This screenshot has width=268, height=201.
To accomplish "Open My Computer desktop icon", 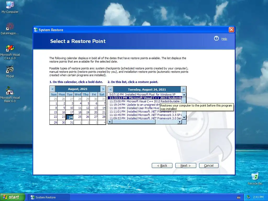I will pyautogui.click(x=10, y=7).
